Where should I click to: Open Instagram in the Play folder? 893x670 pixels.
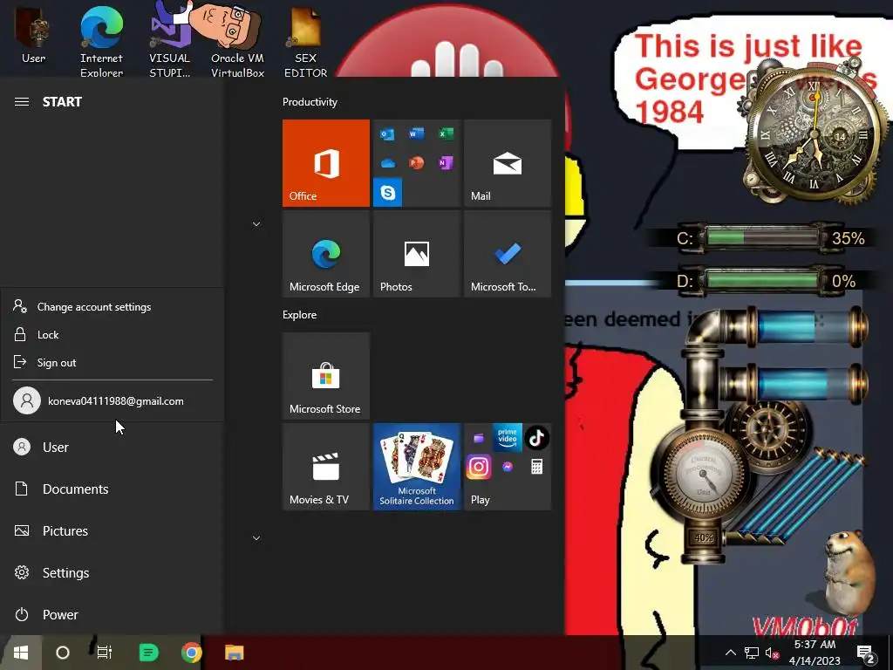tap(479, 468)
